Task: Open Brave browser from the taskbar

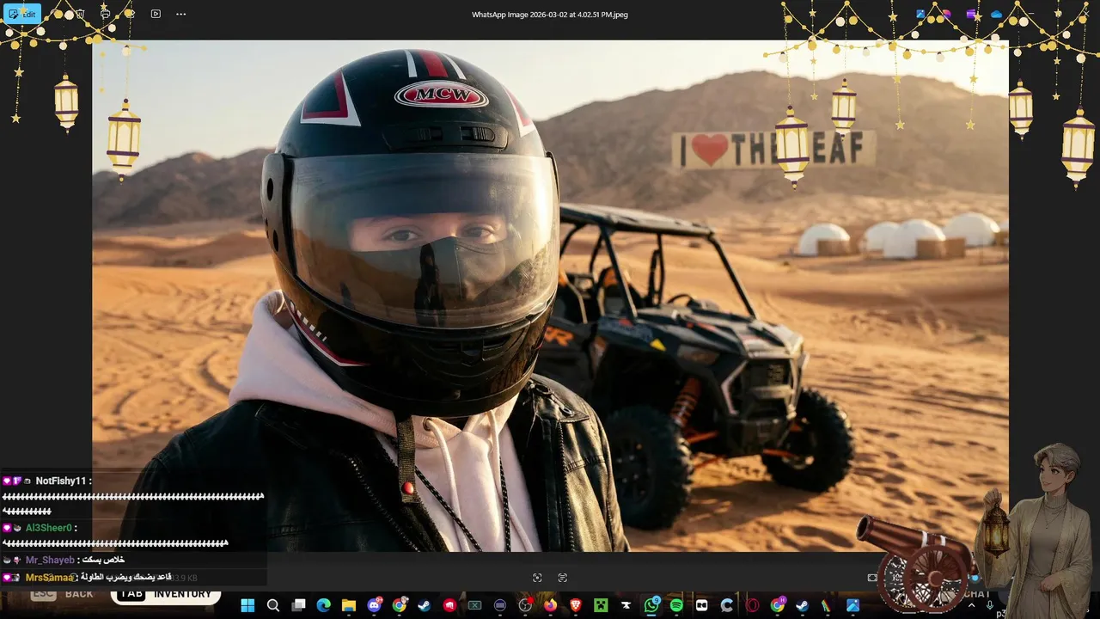Action: 576,605
